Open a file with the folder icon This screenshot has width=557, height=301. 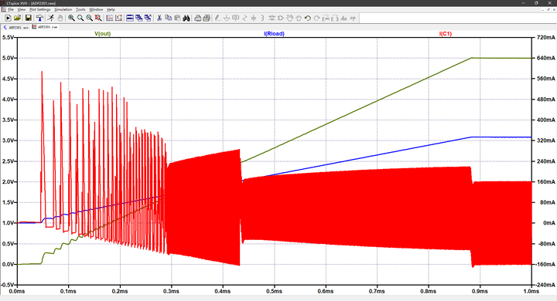17,18
